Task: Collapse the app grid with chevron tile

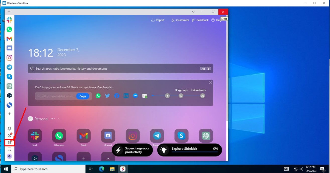Action: [108, 158]
